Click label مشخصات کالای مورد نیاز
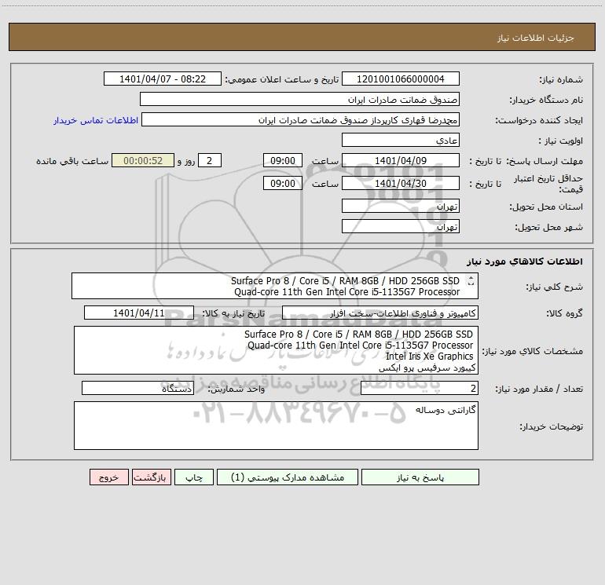The image size is (605, 585). coord(533,351)
